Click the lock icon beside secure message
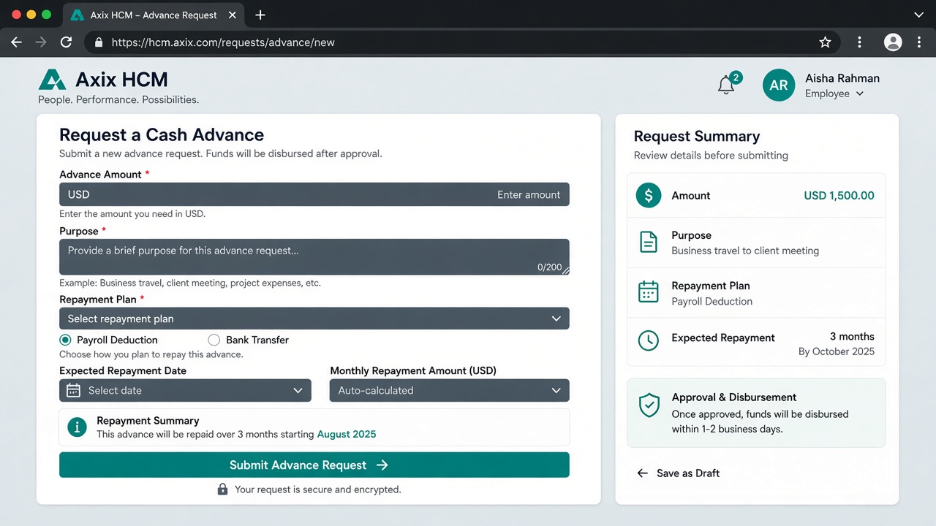The height and width of the screenshot is (526, 936). point(222,489)
